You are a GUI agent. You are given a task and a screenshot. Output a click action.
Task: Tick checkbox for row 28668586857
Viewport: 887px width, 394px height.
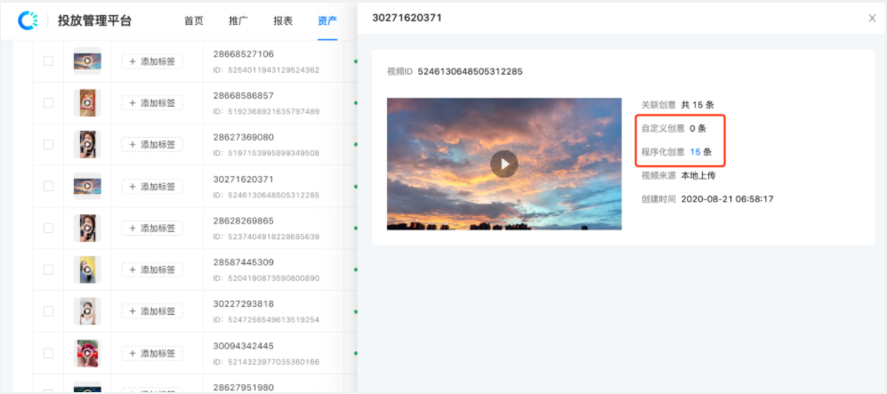(49, 103)
